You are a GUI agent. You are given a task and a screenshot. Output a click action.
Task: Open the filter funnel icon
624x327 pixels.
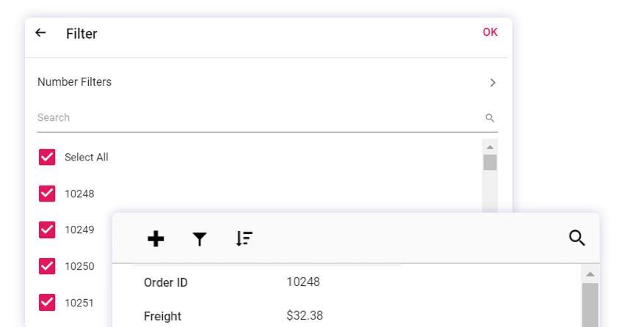coord(200,238)
